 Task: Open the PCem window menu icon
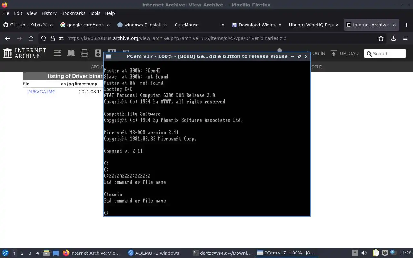(x=108, y=56)
